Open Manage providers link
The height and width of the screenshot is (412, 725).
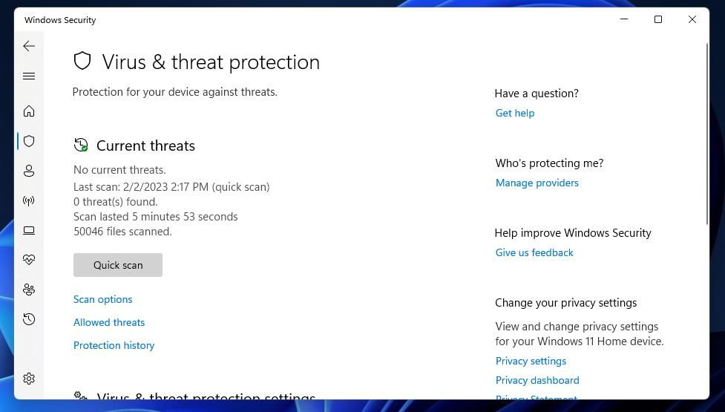click(x=537, y=183)
